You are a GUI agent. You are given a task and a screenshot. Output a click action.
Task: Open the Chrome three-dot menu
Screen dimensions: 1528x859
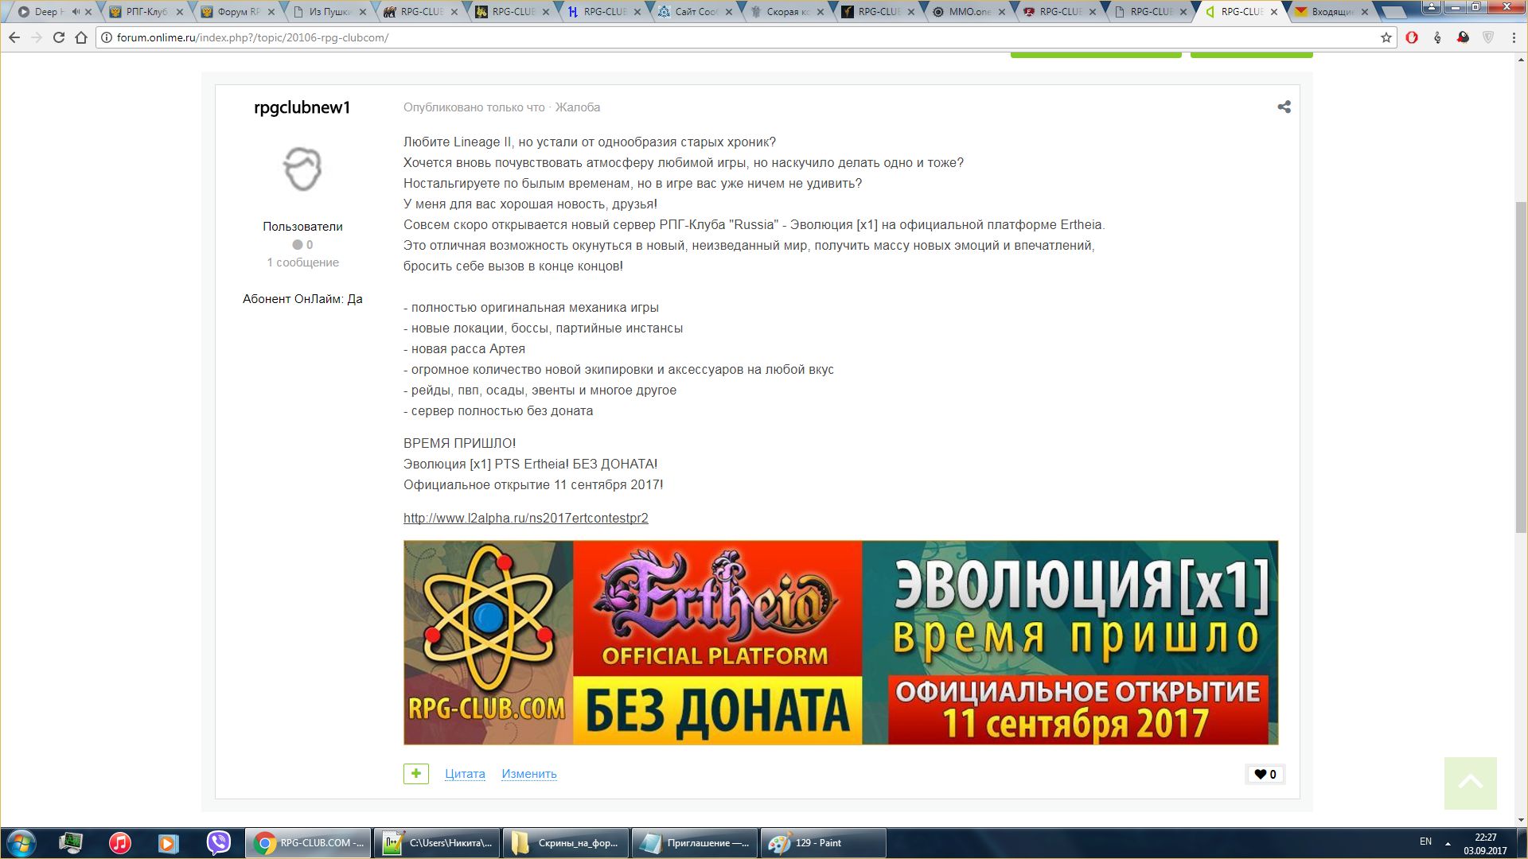1514,37
